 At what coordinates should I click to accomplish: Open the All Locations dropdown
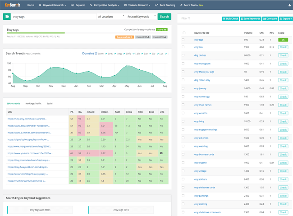[111, 17]
